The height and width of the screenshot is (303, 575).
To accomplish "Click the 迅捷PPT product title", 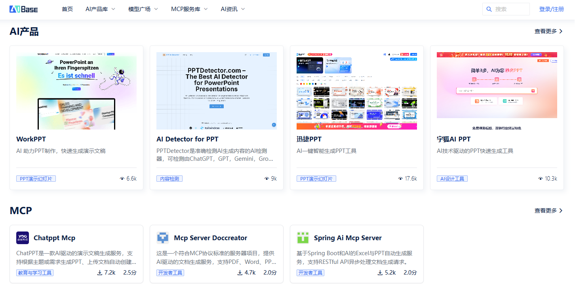I will [x=309, y=139].
